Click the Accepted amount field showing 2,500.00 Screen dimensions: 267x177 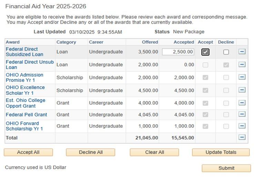coord(178,52)
